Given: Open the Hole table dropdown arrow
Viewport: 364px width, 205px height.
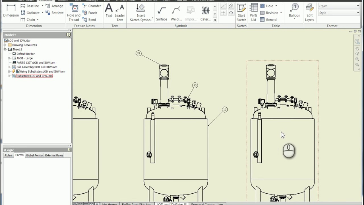Looking at the screenshot, I should [x=276, y=6].
